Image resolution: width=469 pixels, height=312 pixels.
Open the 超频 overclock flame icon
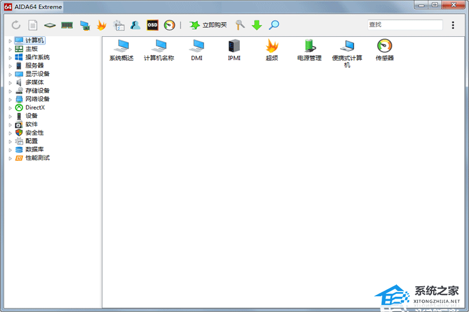point(272,50)
